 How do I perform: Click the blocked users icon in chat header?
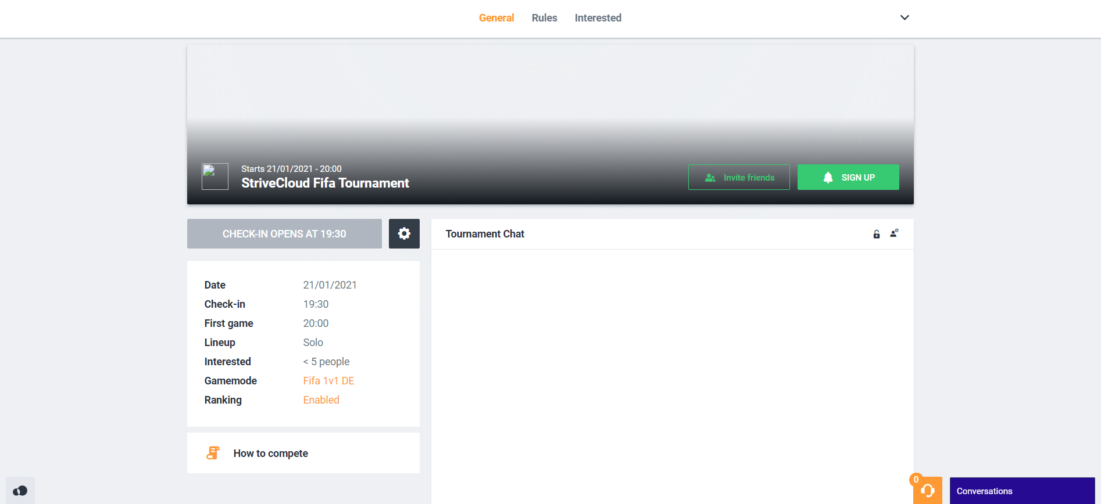pos(894,233)
